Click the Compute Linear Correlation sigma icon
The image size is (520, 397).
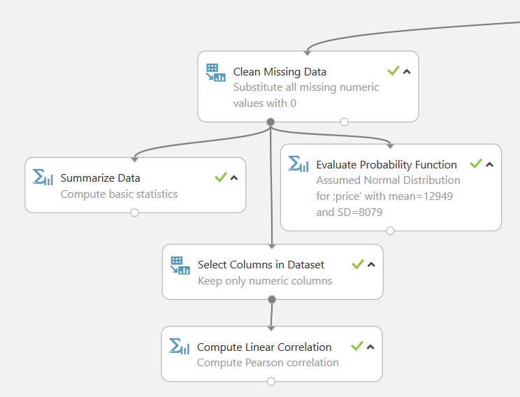click(x=180, y=347)
